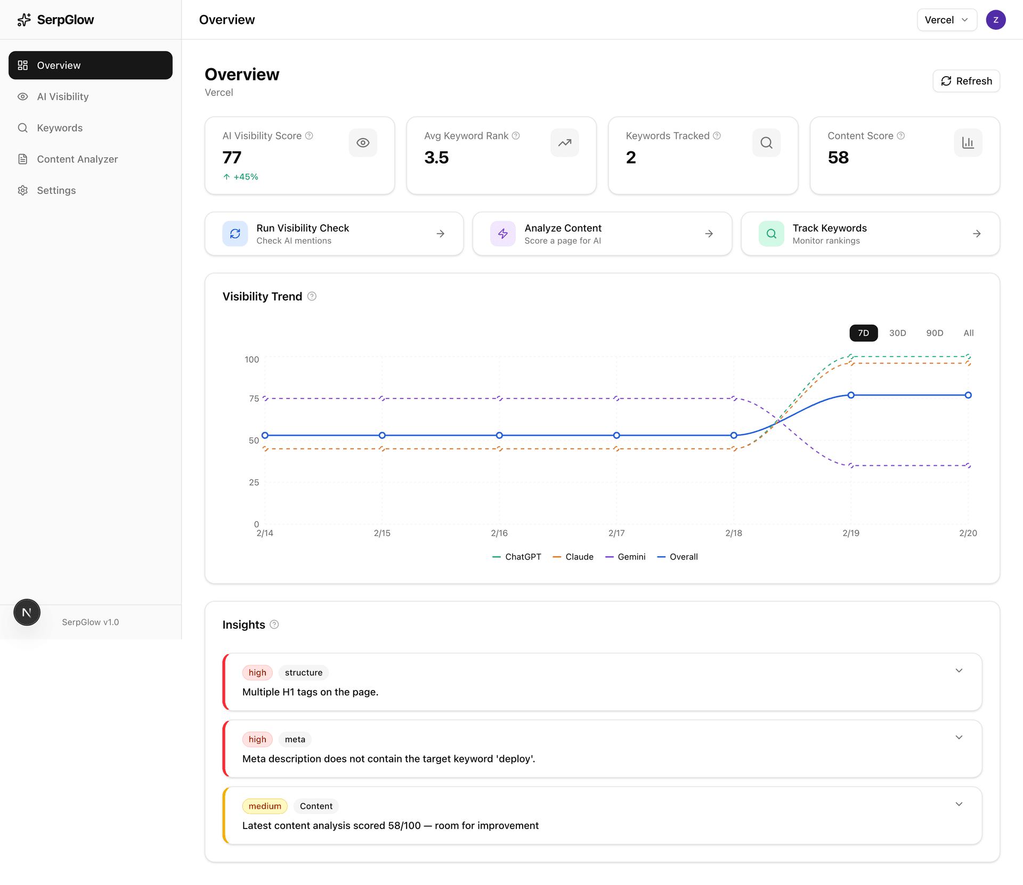Image resolution: width=1023 pixels, height=885 pixels.
Task: Click the Keywords magnifier icon in sidebar
Action: coord(23,128)
